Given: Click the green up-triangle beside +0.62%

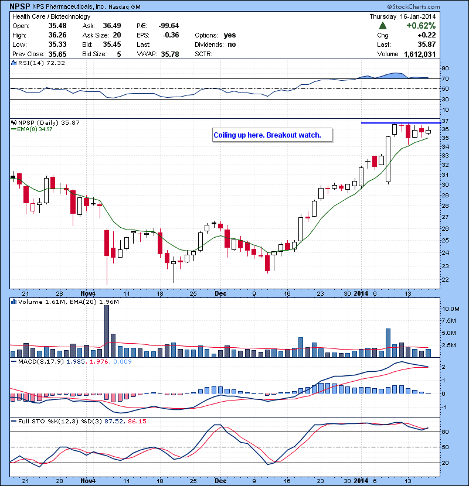Looking at the screenshot, I should (383, 26).
